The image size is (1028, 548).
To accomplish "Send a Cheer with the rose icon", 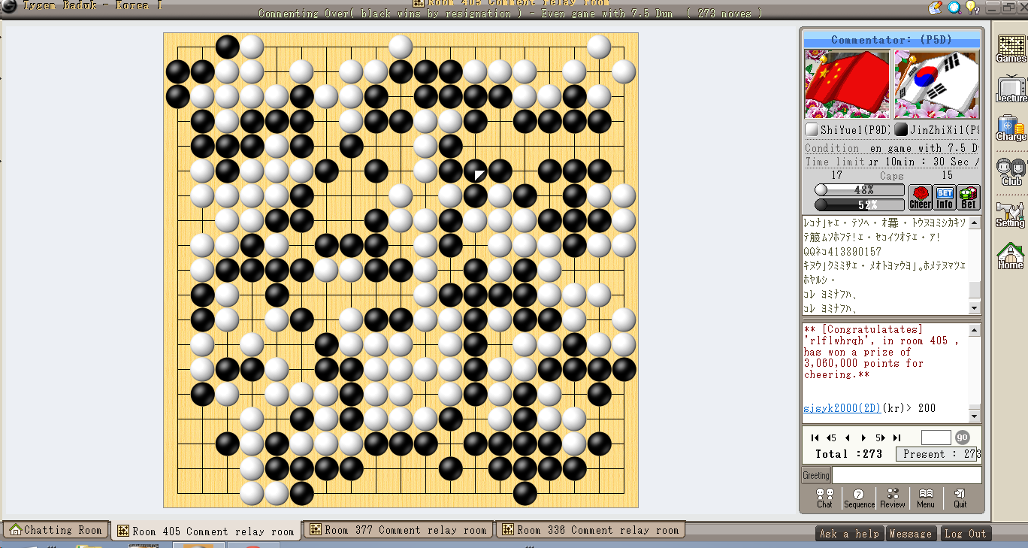I will pos(921,198).
